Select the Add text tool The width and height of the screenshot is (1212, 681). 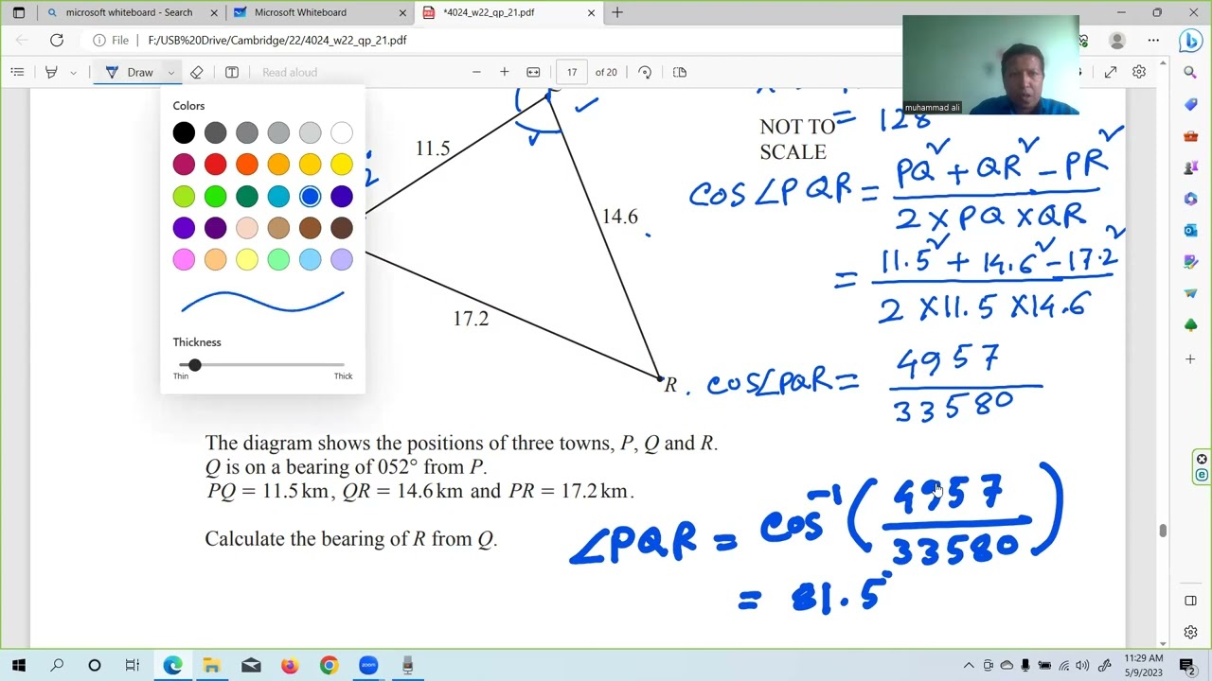point(232,72)
